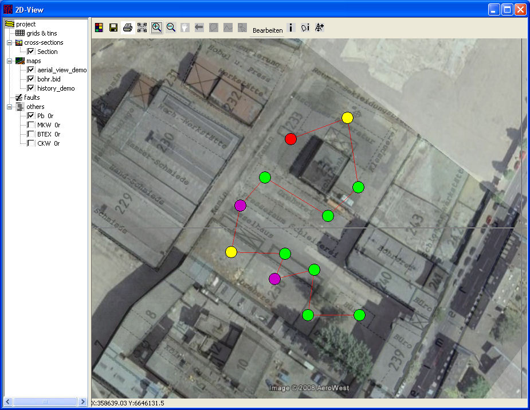This screenshot has height=410, width=530.
Task: Toggle the bohr.bid checkbox
Action: point(31,79)
